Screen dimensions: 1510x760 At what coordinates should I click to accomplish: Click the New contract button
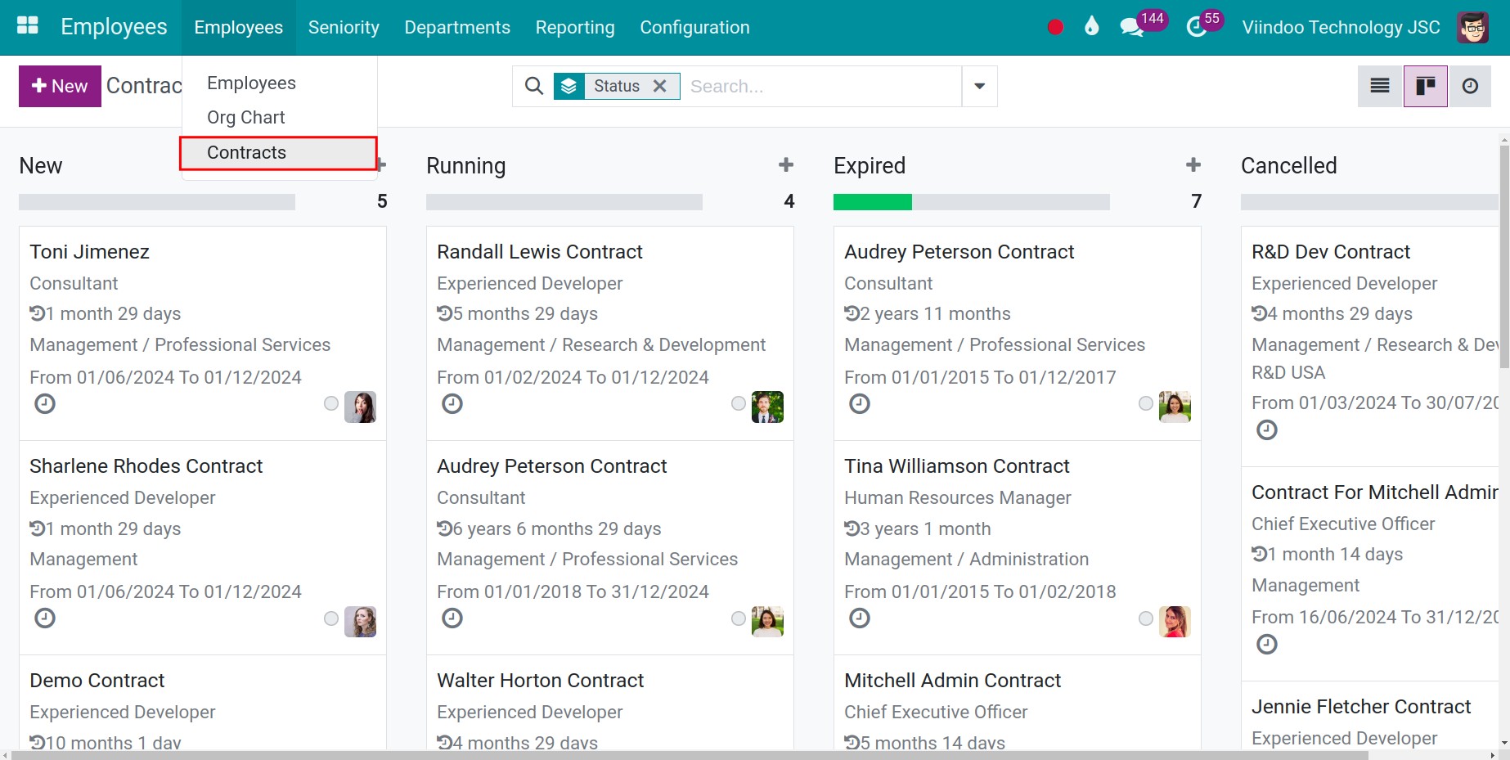[x=60, y=86]
